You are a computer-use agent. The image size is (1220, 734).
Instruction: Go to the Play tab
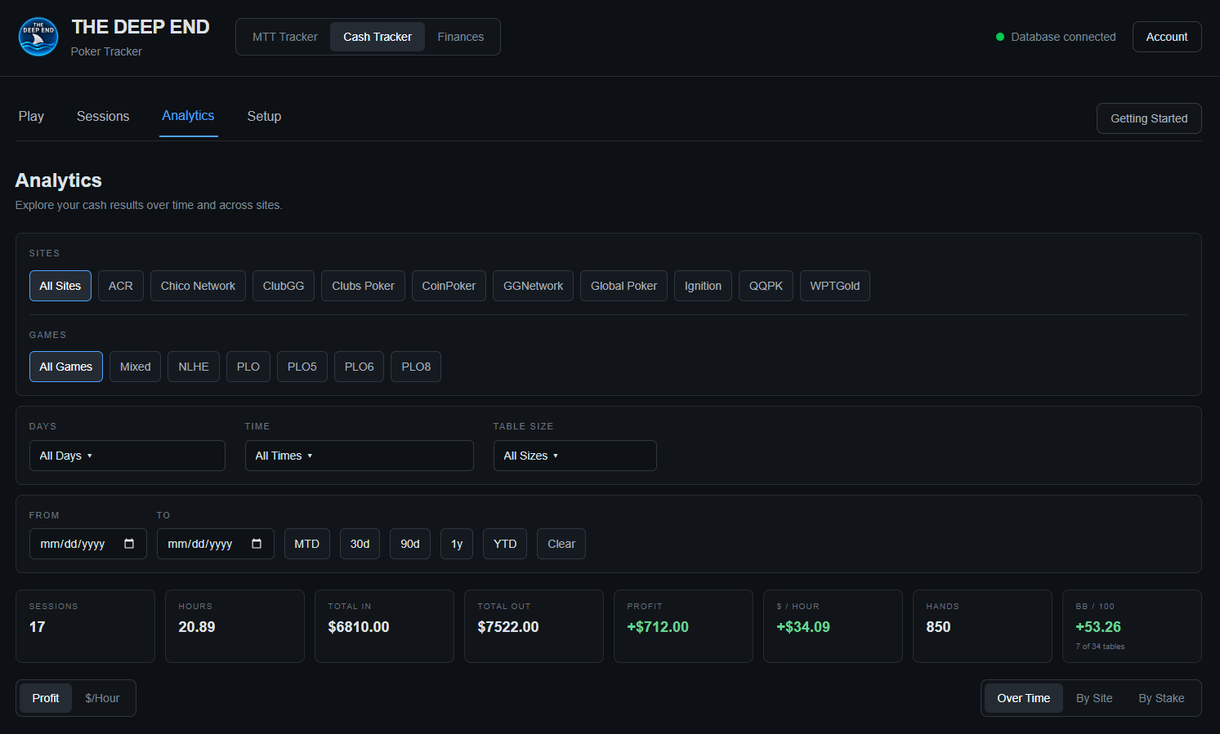(31, 116)
